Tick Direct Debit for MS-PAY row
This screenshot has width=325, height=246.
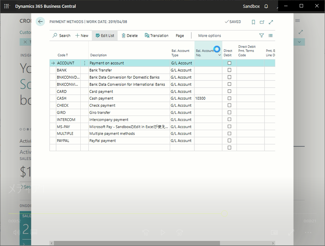point(229,126)
